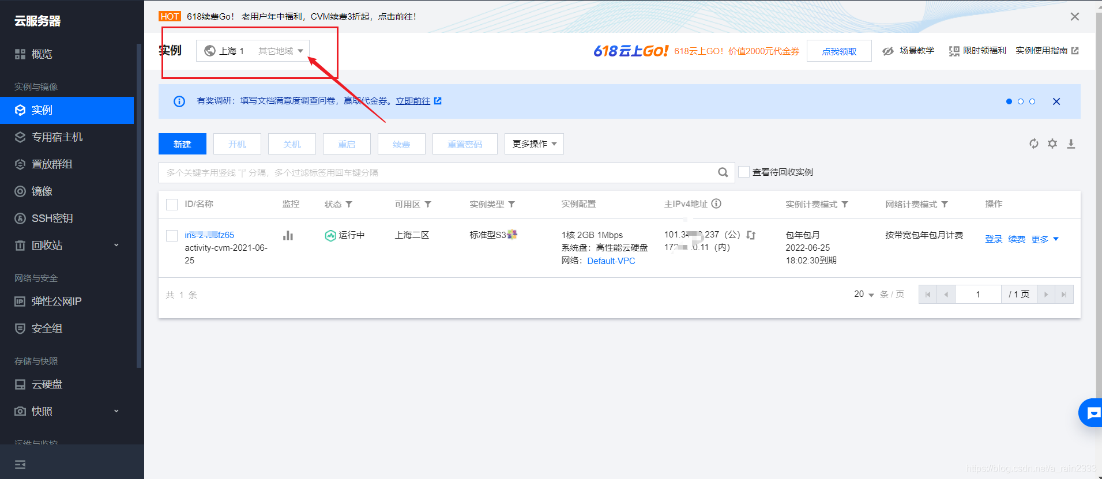Click the 安全组 shield icon

pos(20,329)
